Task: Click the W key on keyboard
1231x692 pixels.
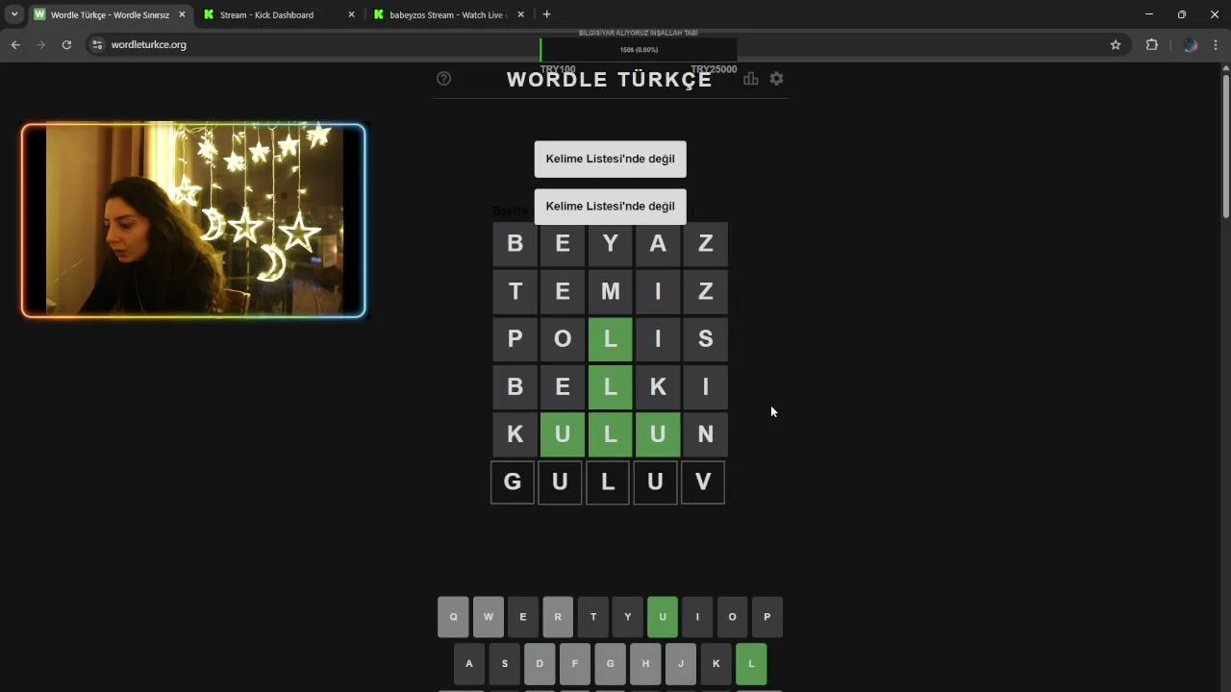Action: [488, 617]
